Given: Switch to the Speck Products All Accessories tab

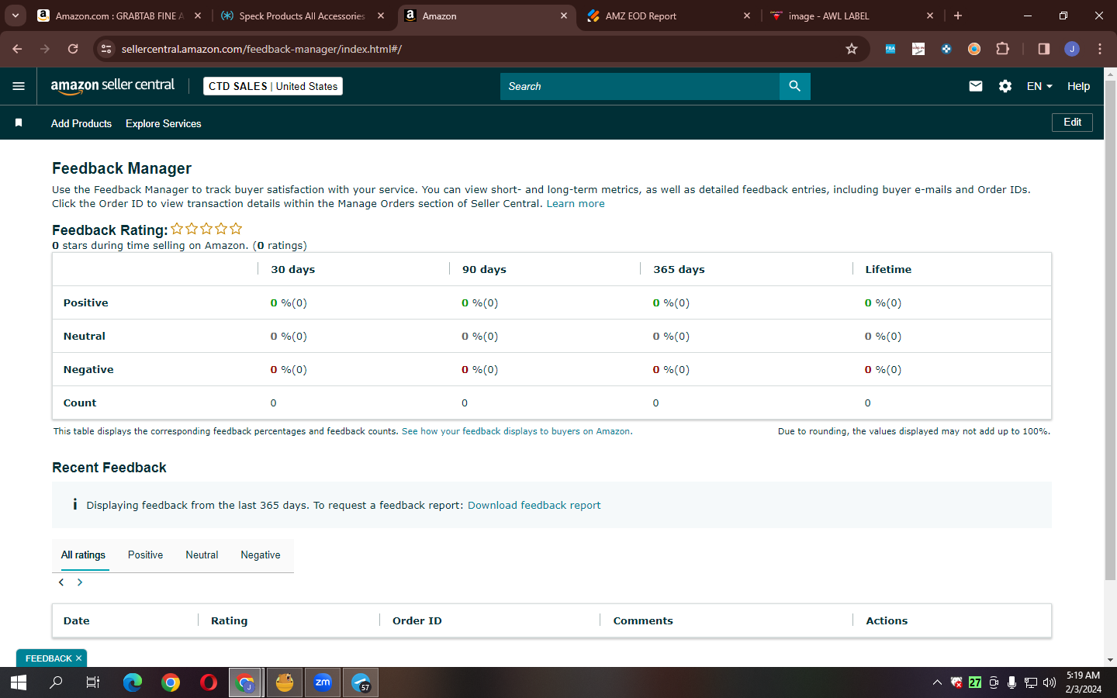Looking at the screenshot, I should pyautogui.click(x=303, y=16).
